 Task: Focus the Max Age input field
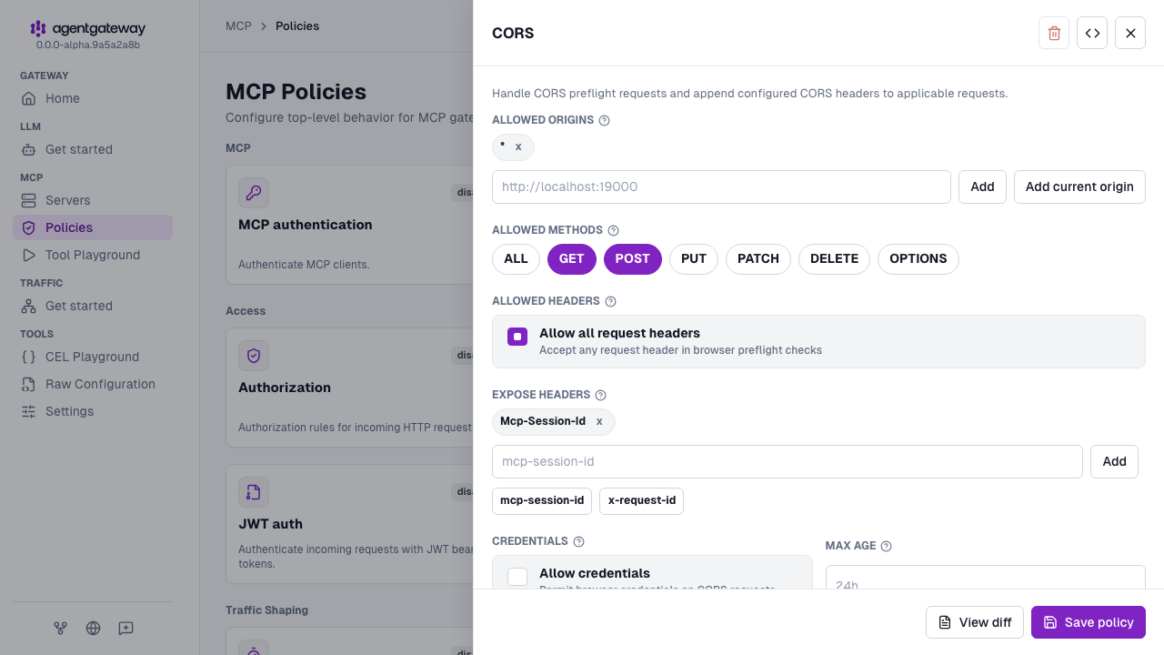(985, 577)
